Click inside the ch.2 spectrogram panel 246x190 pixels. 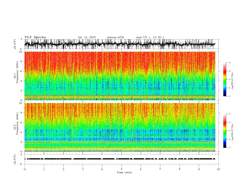point(120,127)
